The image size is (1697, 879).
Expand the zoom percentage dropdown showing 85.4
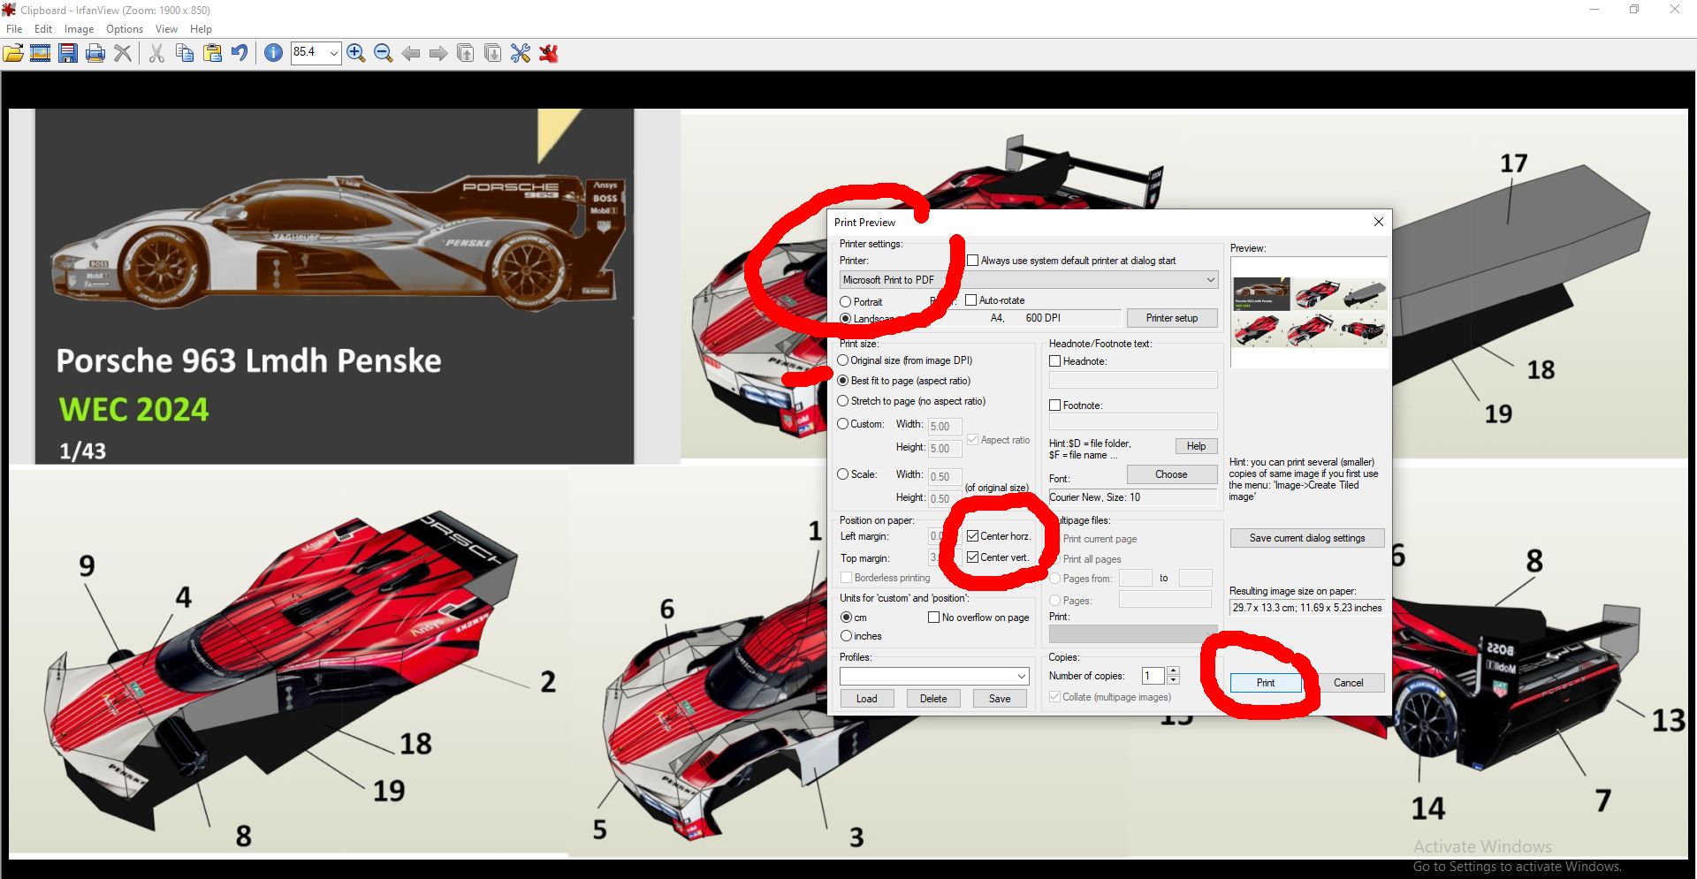[x=333, y=53]
